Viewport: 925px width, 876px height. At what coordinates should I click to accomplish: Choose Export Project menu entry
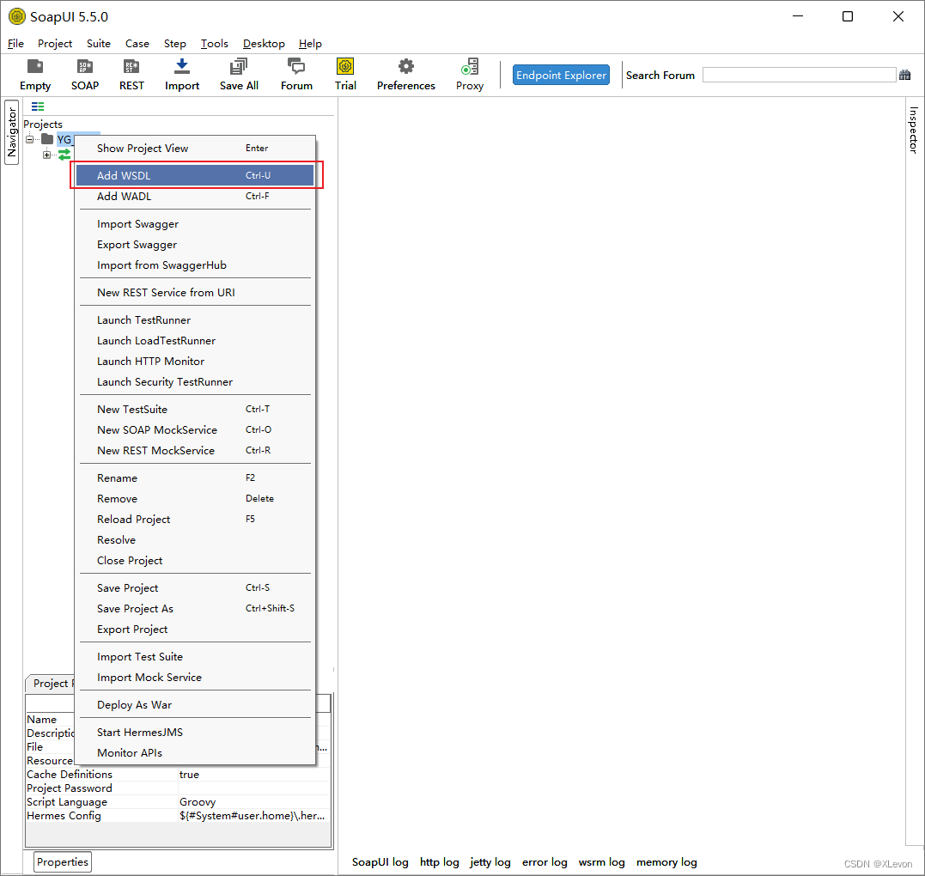tap(195, 629)
